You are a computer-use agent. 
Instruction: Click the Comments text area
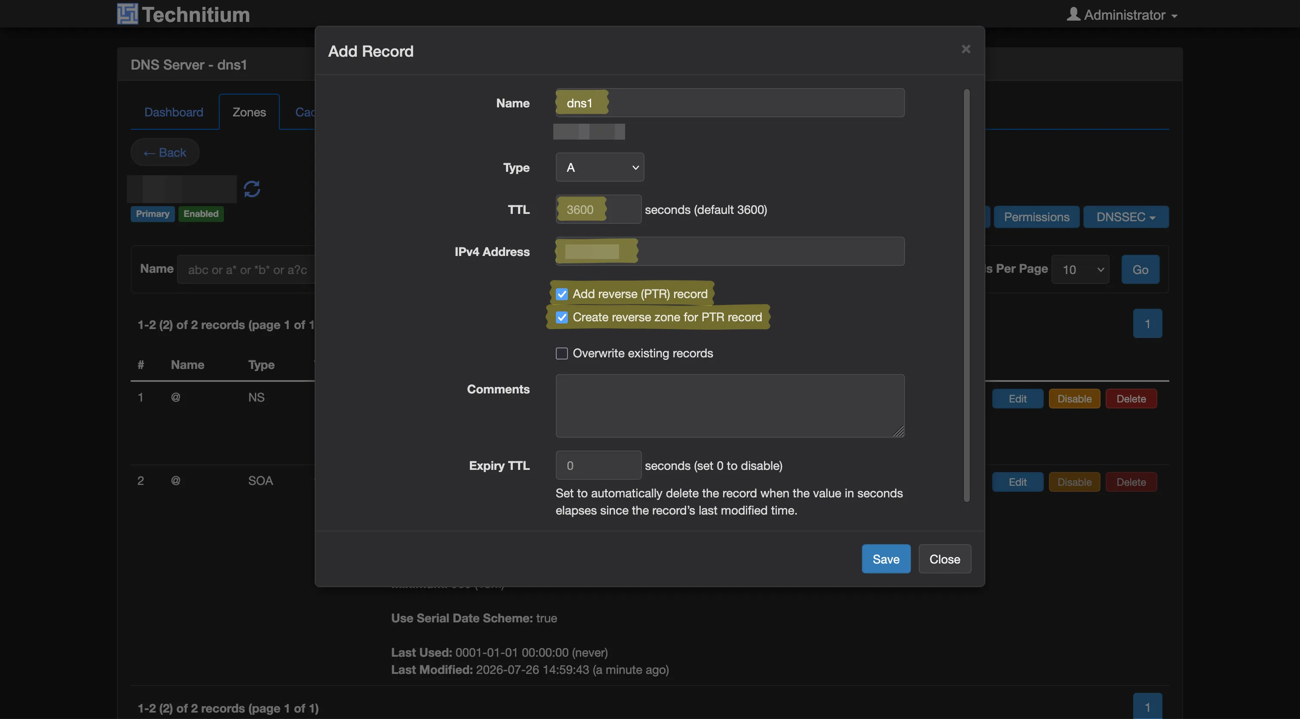point(730,406)
